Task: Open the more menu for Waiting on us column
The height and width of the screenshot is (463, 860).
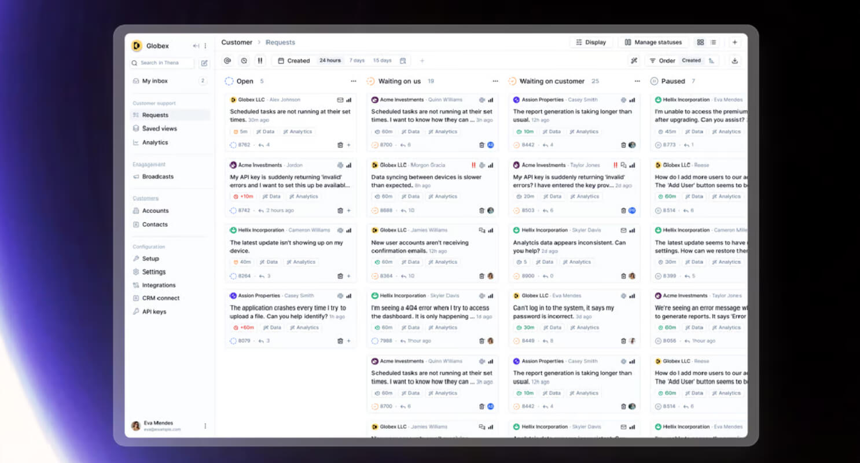Action: point(495,81)
